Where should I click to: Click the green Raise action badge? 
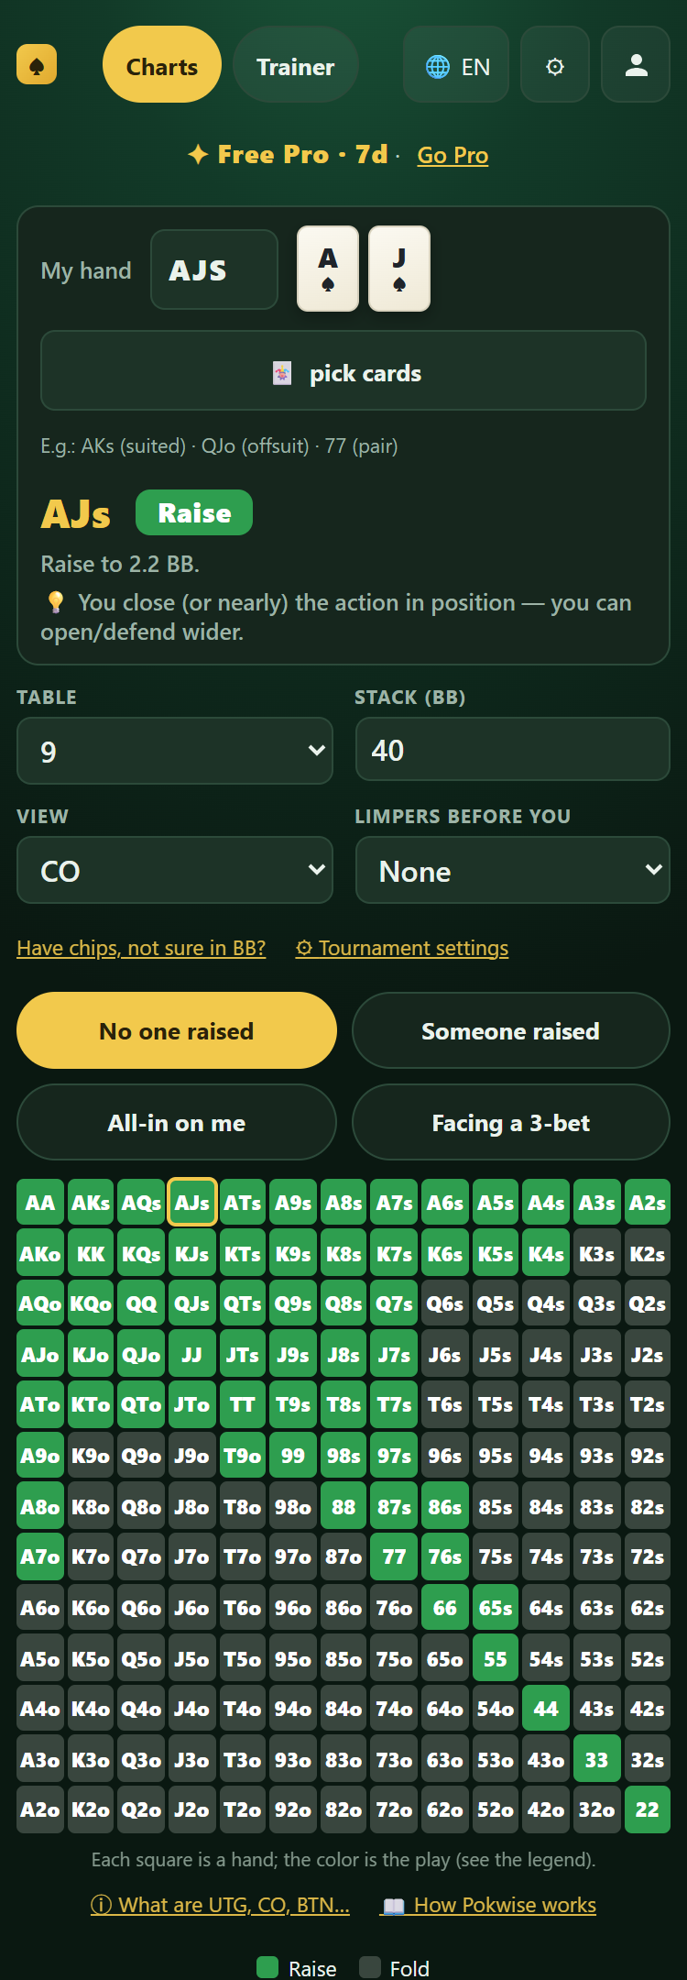coord(194,512)
